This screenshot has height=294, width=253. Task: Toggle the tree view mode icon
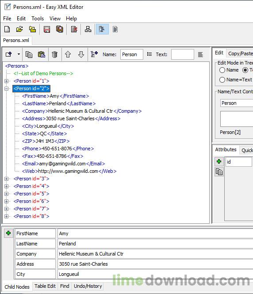point(102,29)
